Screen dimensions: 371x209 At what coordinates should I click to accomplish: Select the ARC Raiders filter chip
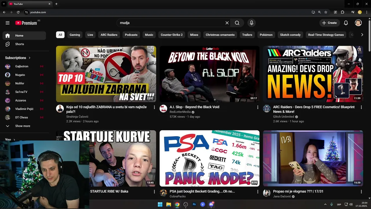point(109,35)
